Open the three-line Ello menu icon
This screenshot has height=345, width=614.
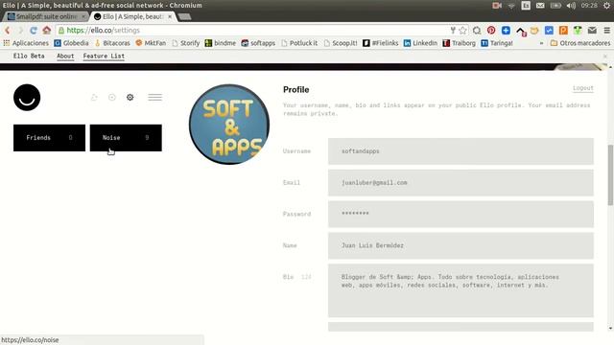click(x=155, y=98)
